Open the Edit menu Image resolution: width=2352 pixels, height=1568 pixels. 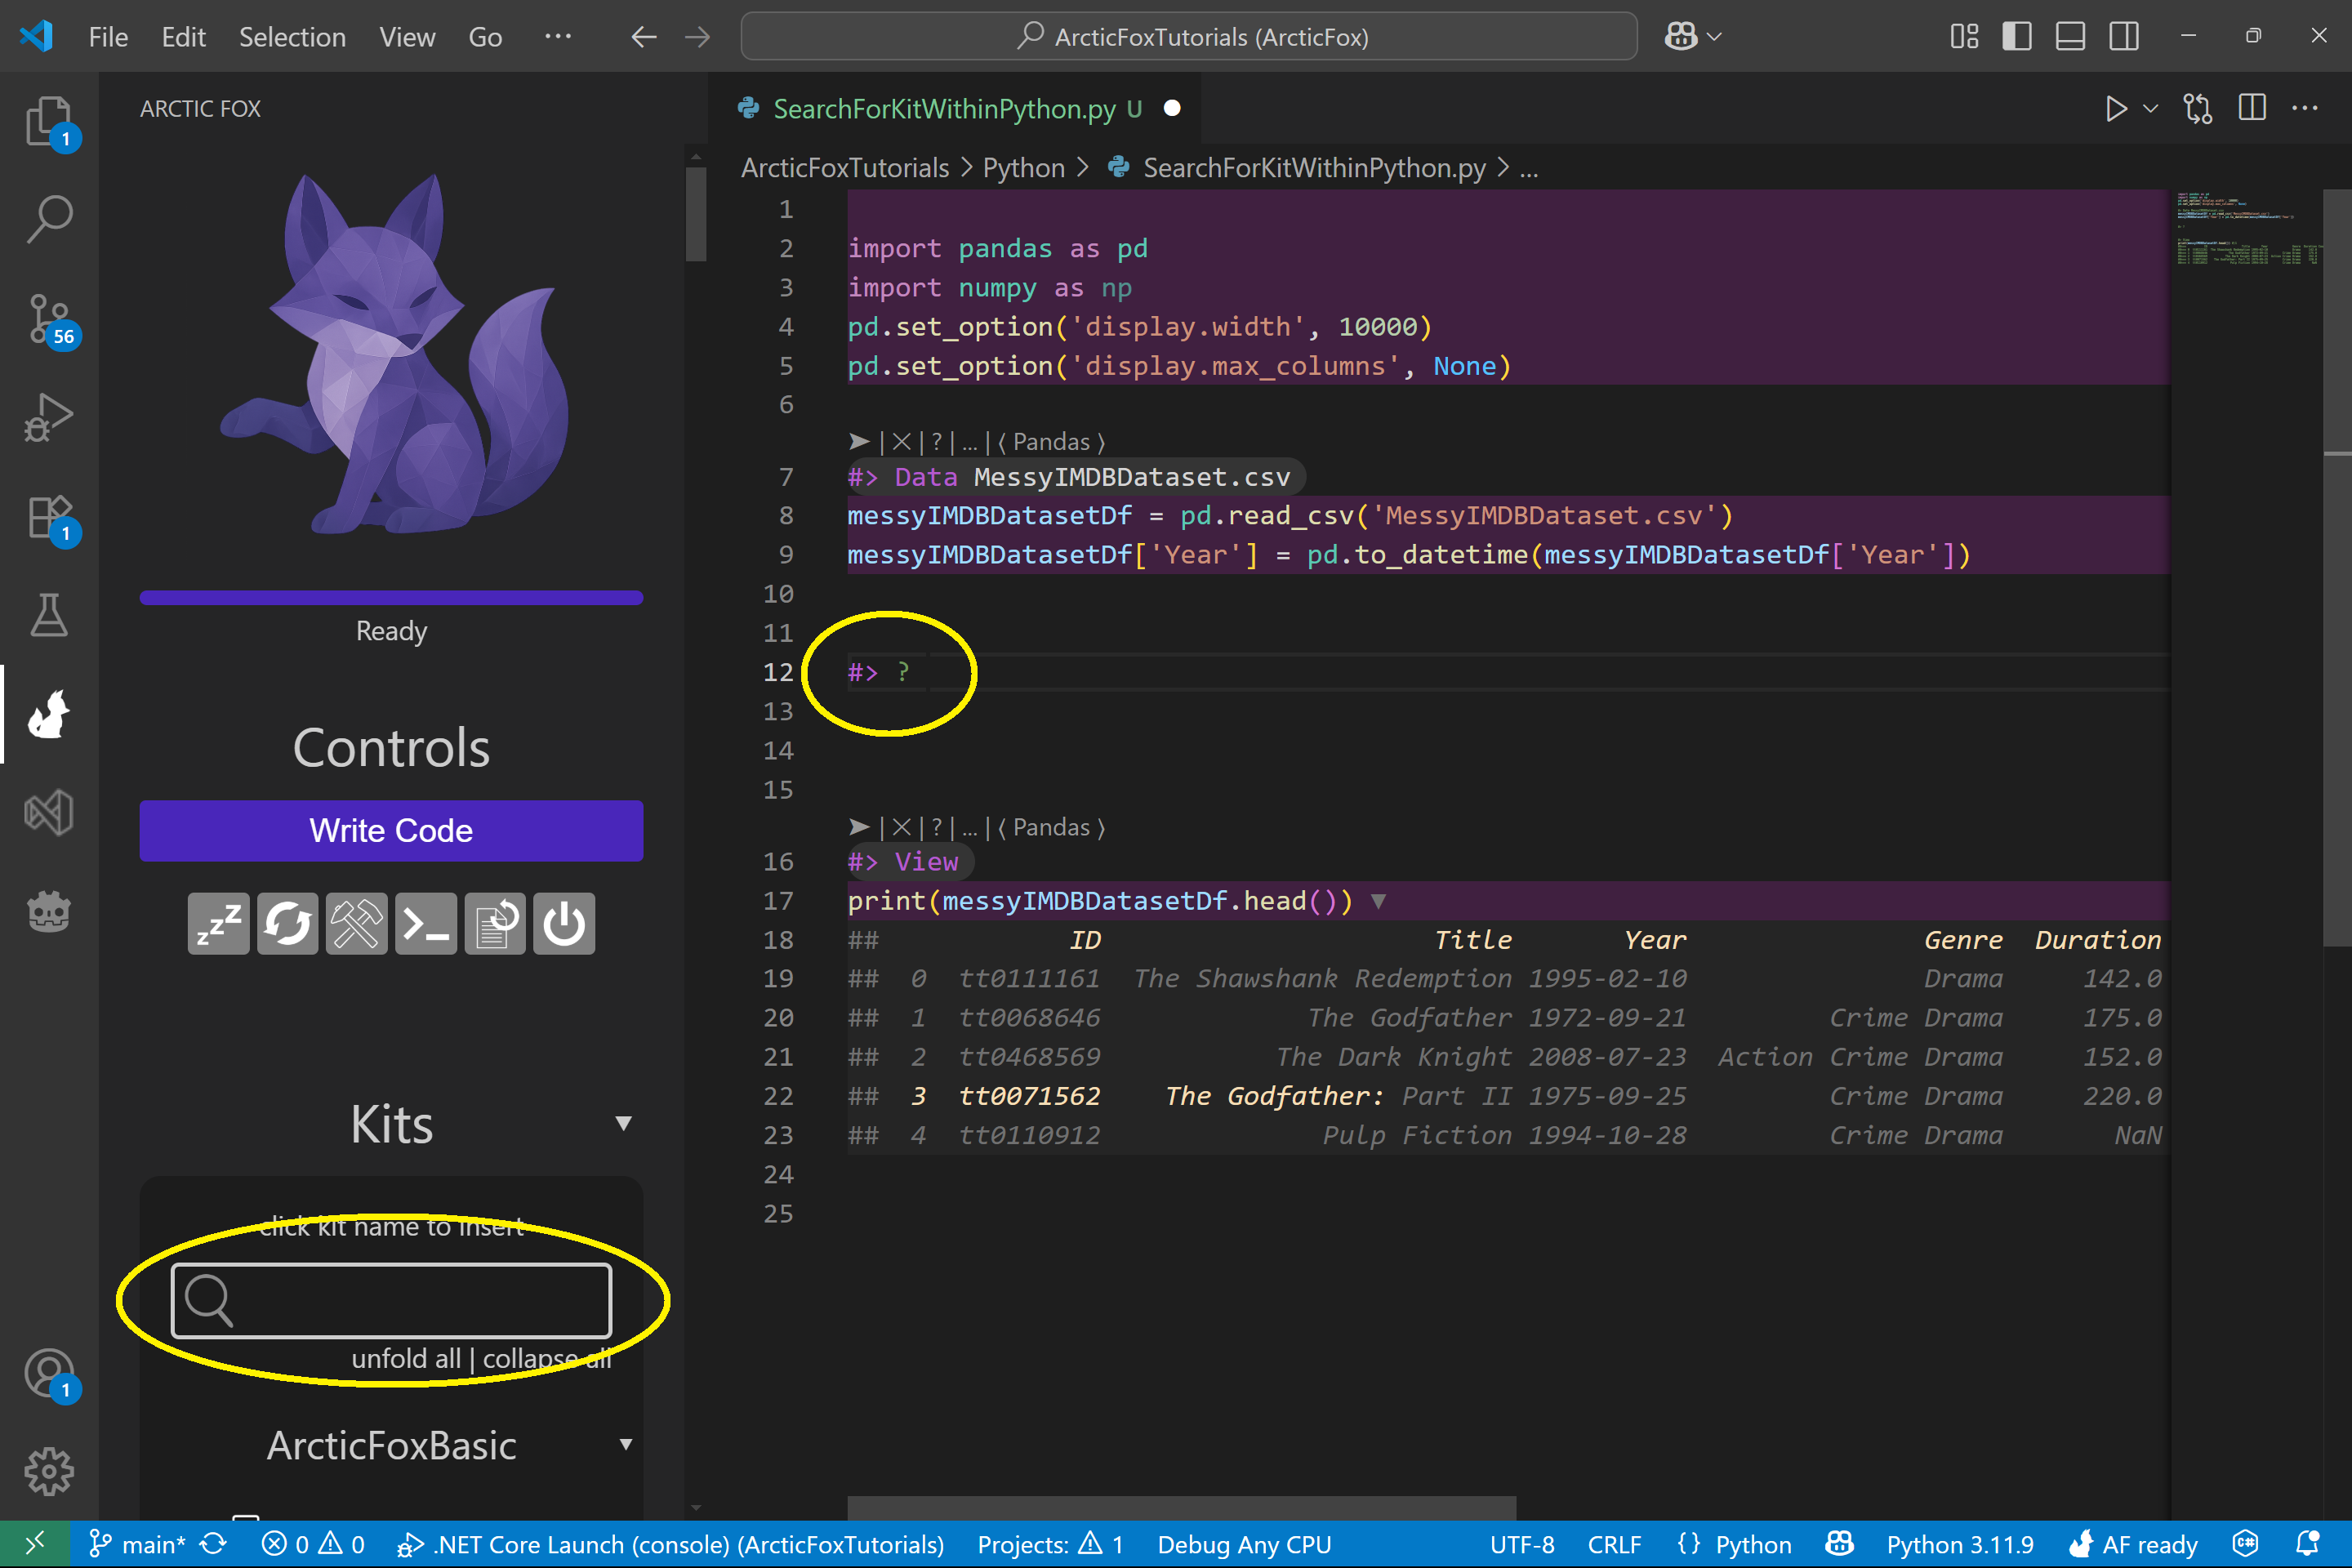pyautogui.click(x=183, y=37)
